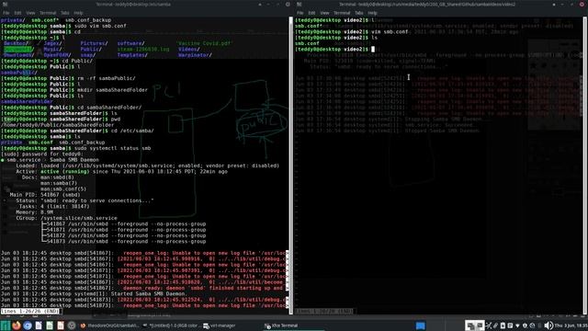Click 'Tasks: 4 (limit: 38147)' line
588x331 pixels.
[x=54, y=206]
